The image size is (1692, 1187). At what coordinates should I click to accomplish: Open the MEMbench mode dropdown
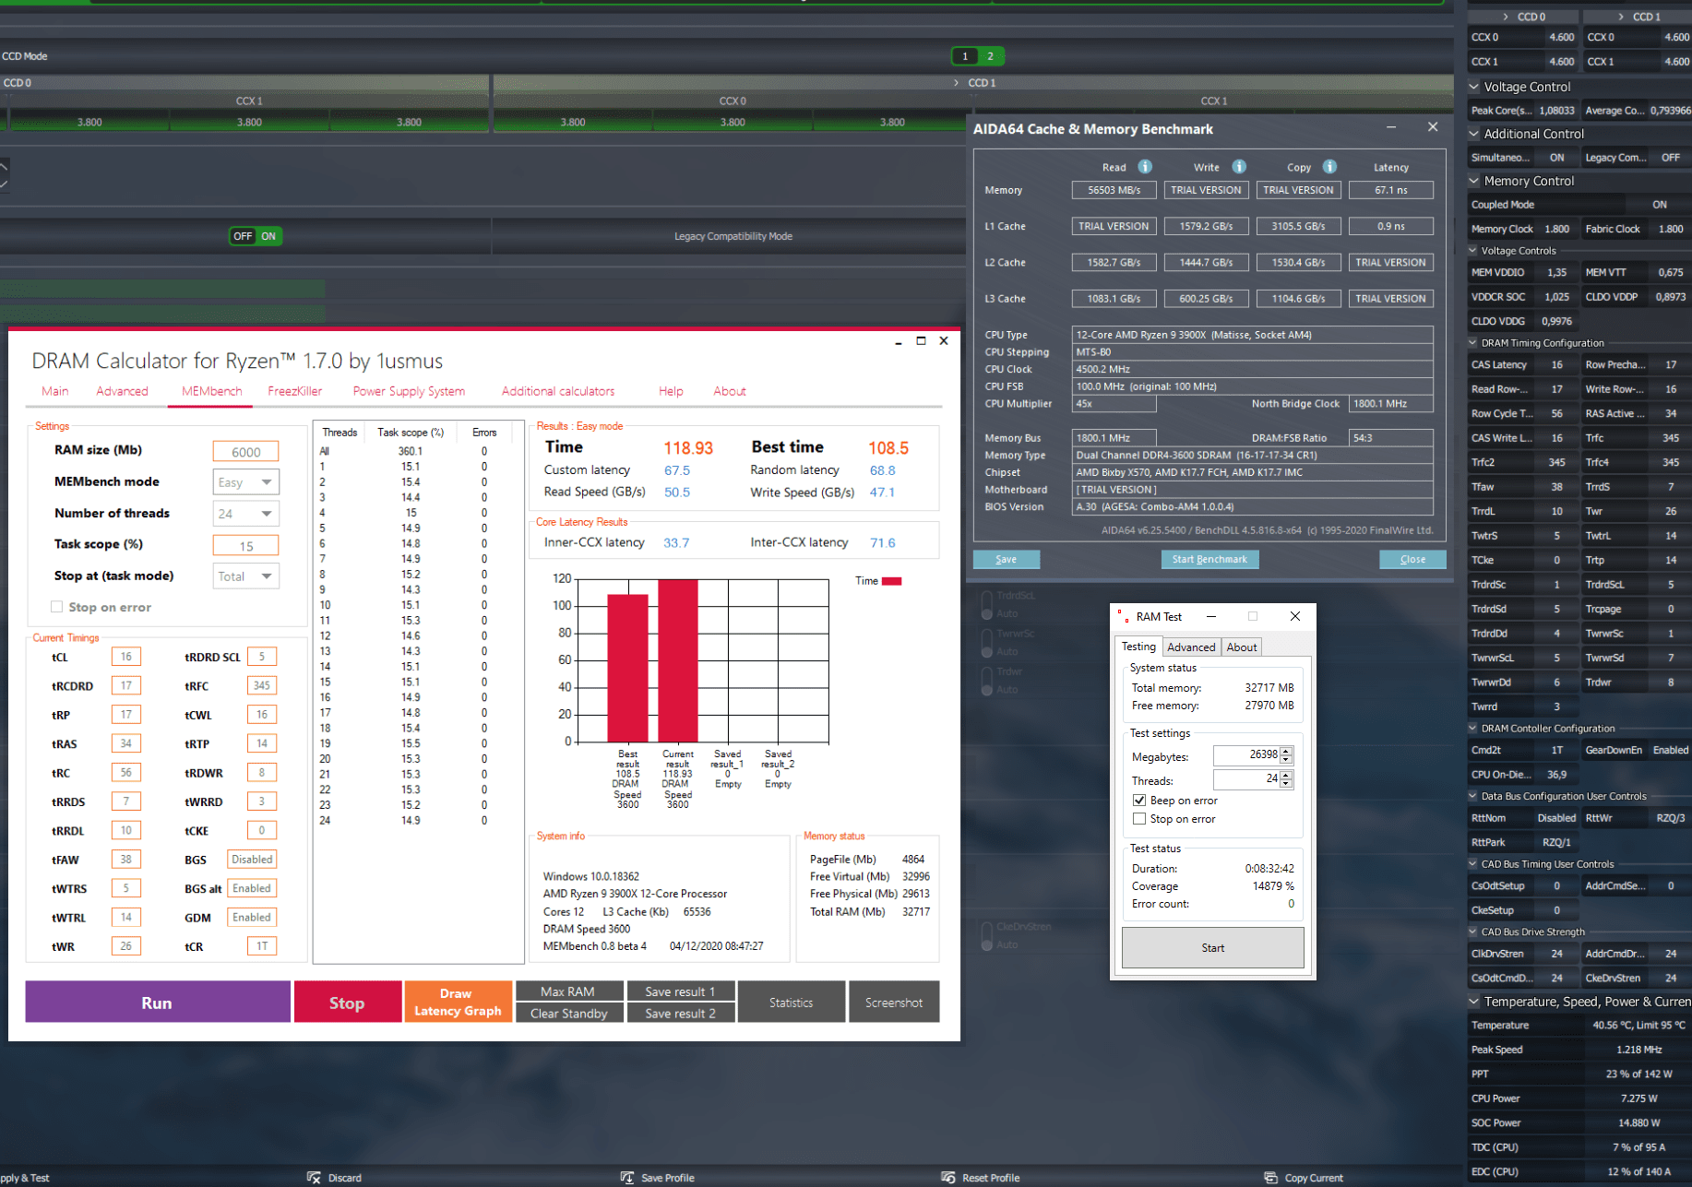pos(246,482)
